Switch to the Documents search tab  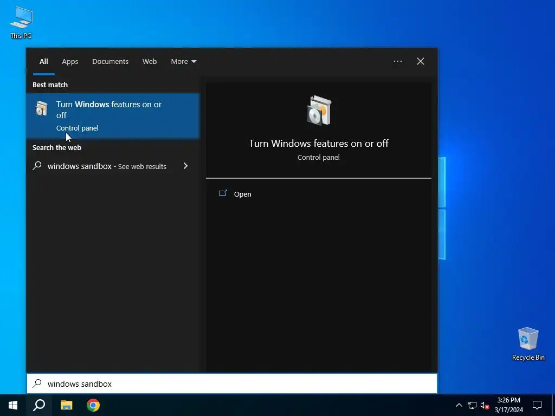pos(110,62)
